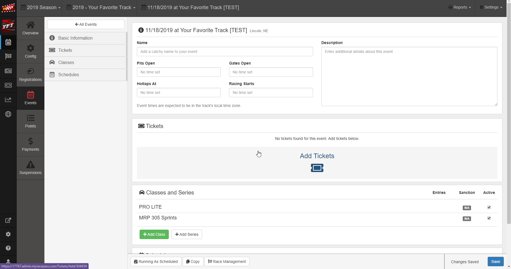Open Points section

31,121
